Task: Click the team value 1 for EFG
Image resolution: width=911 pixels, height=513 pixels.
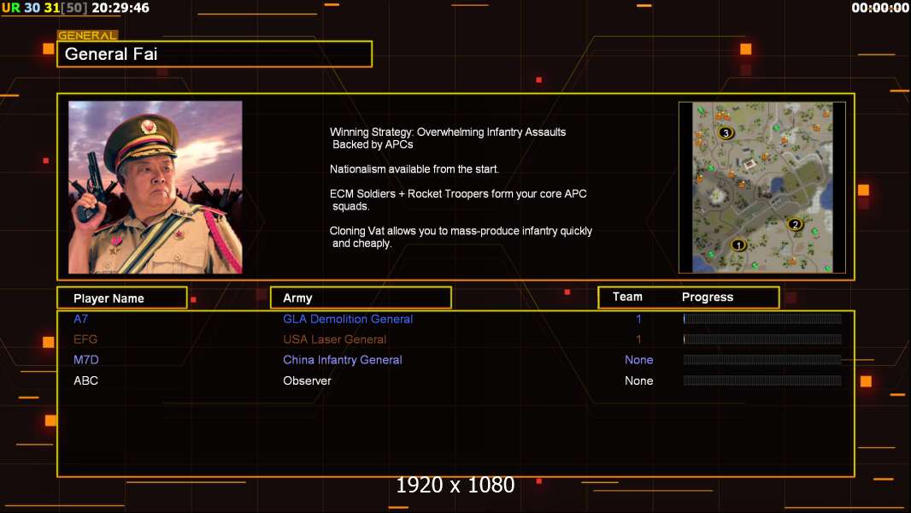Action: 638,339
